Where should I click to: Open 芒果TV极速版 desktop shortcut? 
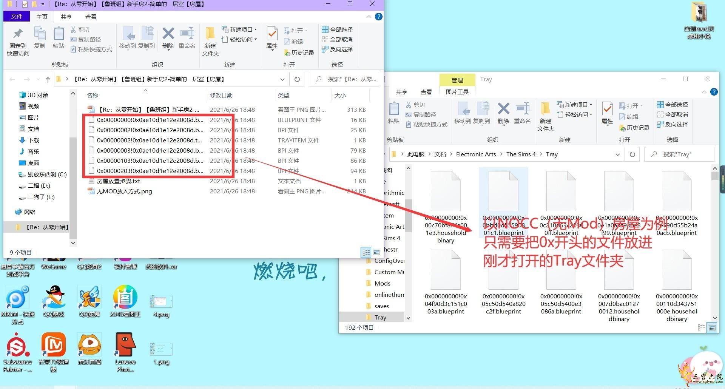tap(53, 352)
